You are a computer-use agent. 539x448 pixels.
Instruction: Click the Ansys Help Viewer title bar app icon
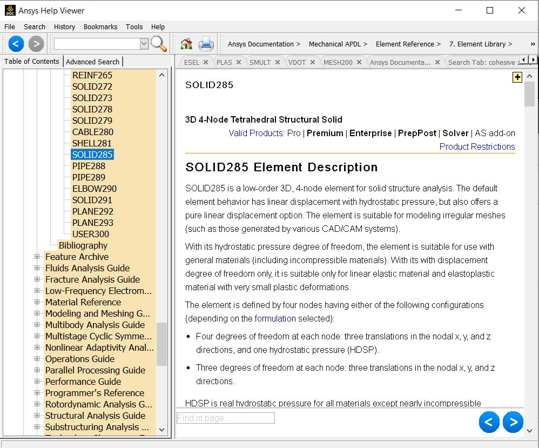click(10, 10)
